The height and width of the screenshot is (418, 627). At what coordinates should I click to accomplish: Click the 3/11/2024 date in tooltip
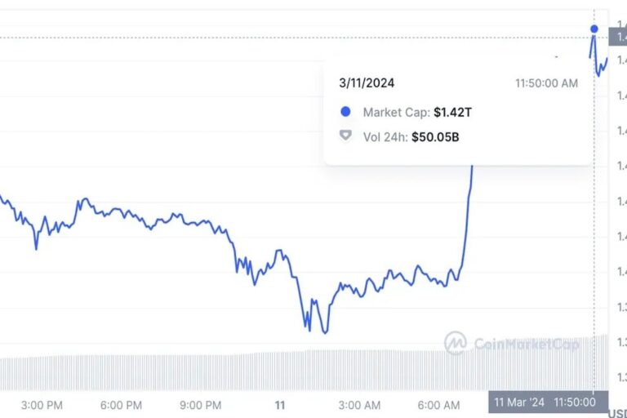click(x=367, y=83)
